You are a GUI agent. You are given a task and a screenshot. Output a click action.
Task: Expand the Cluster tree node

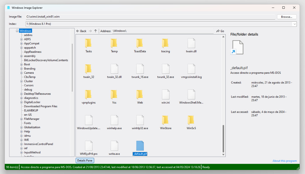tap(21, 81)
